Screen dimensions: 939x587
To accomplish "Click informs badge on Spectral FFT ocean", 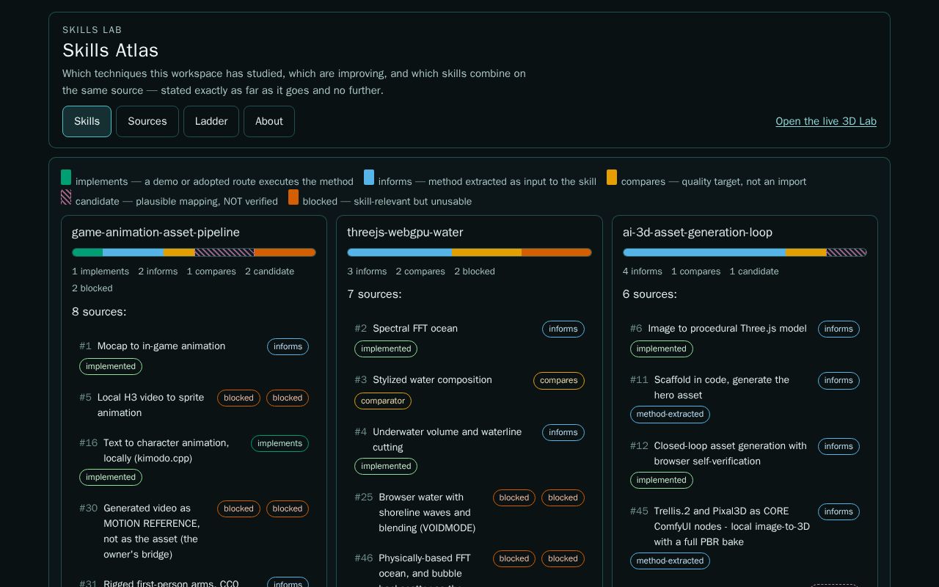I will [x=563, y=329].
